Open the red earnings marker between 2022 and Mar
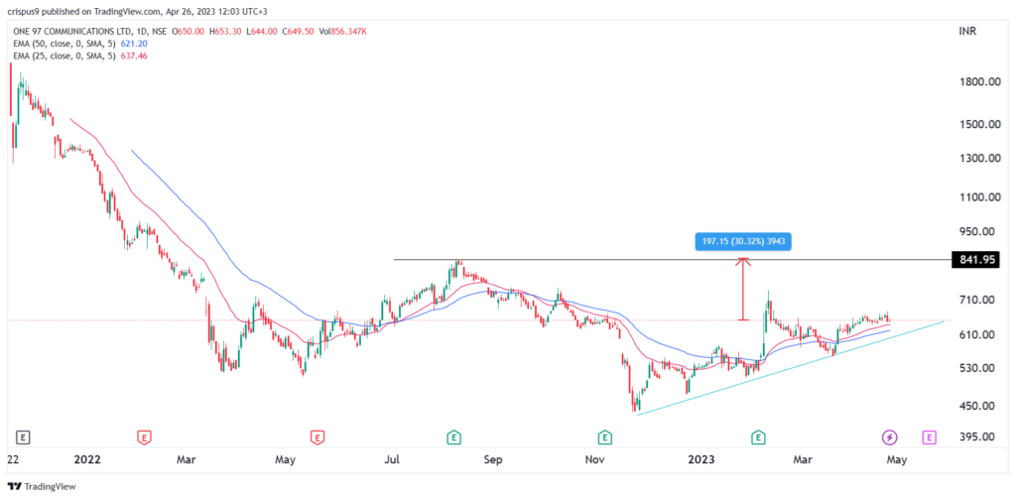This screenshot has width=1016, height=499. tap(145, 437)
